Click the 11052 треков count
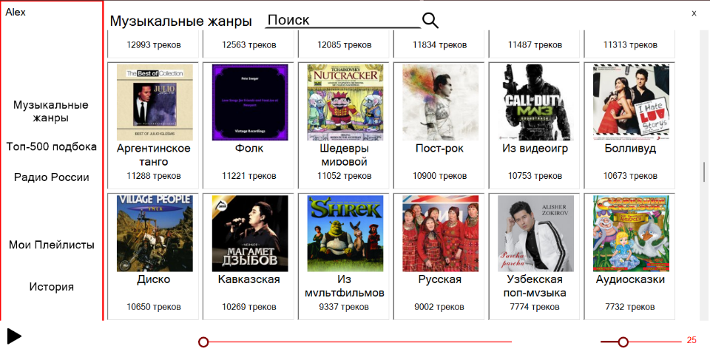This screenshot has width=710, height=363. [345, 176]
